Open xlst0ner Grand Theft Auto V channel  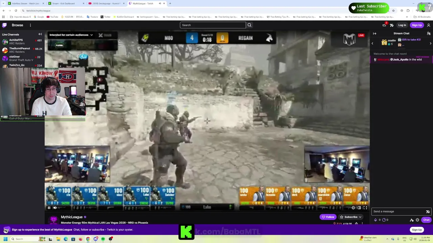pos(22,58)
